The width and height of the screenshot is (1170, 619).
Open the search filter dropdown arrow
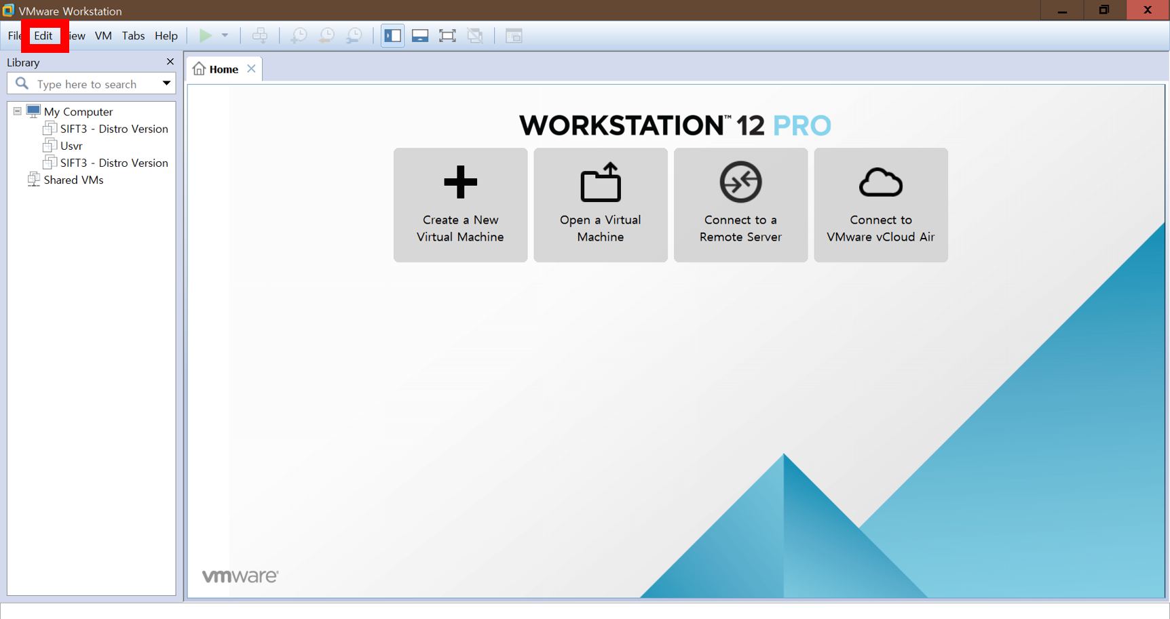[166, 83]
